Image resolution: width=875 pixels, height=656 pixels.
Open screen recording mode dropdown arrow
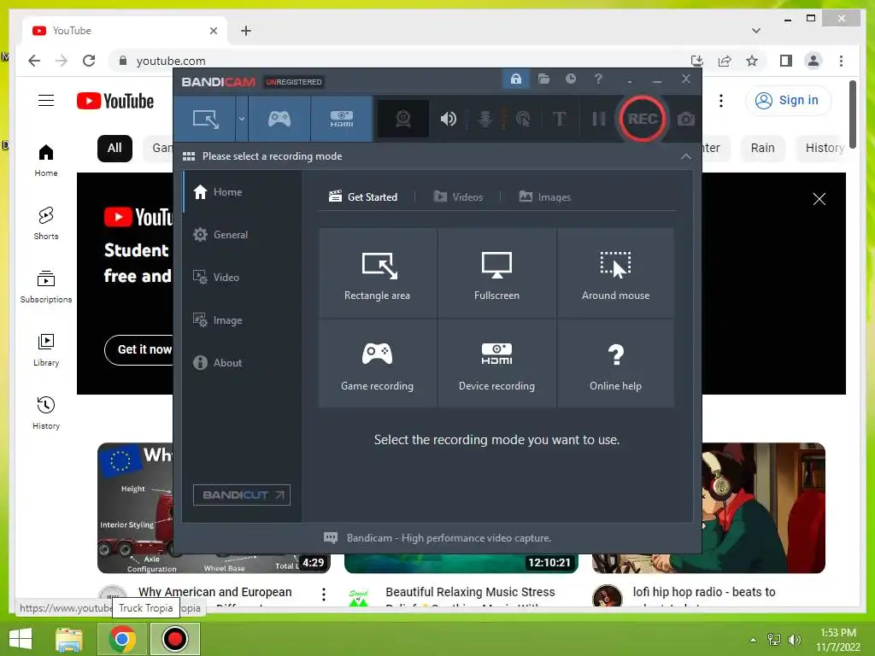pyautogui.click(x=242, y=119)
